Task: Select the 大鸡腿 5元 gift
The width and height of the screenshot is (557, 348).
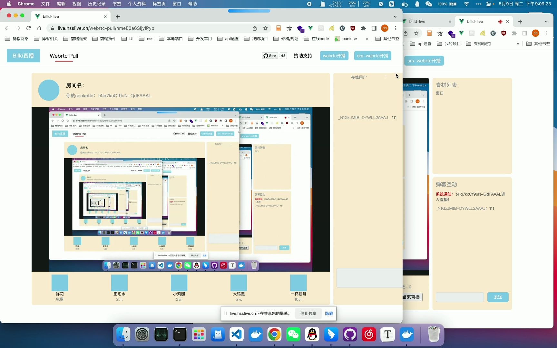Action: point(239,288)
